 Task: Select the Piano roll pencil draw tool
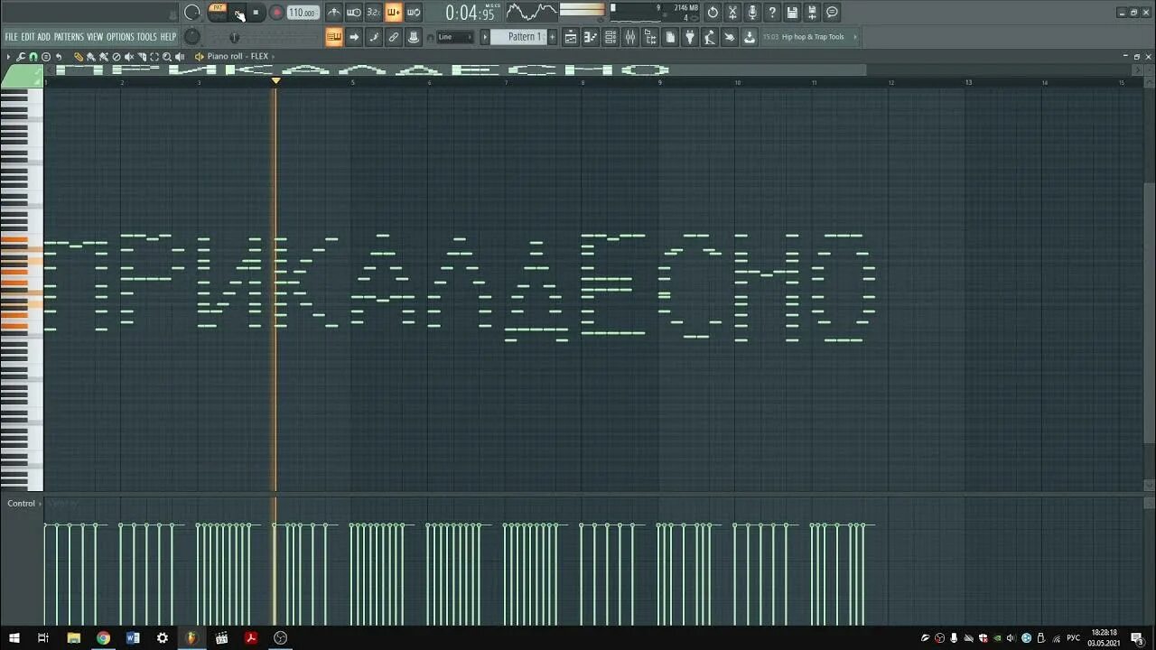point(79,57)
